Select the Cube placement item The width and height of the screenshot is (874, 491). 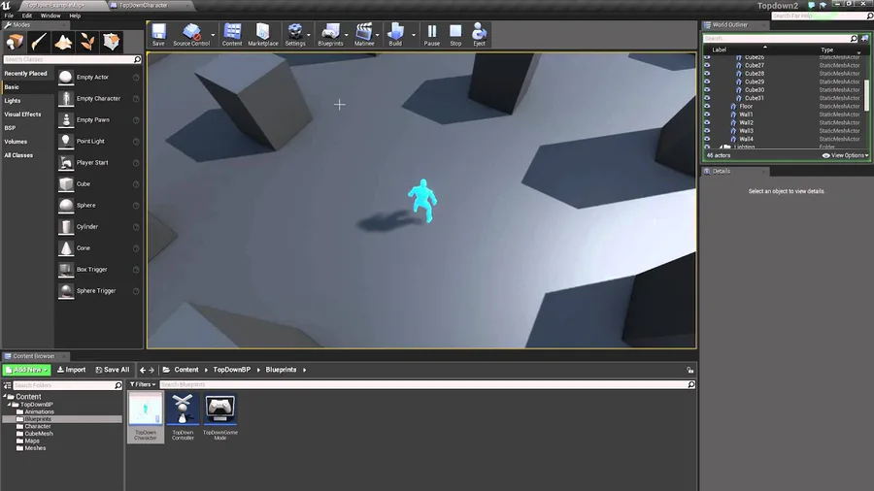98,184
